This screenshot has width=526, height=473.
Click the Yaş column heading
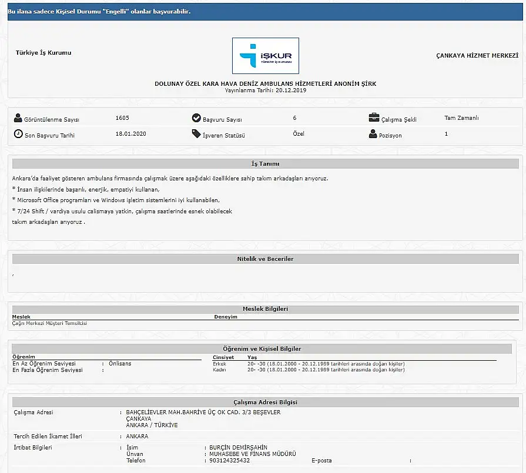(x=252, y=358)
